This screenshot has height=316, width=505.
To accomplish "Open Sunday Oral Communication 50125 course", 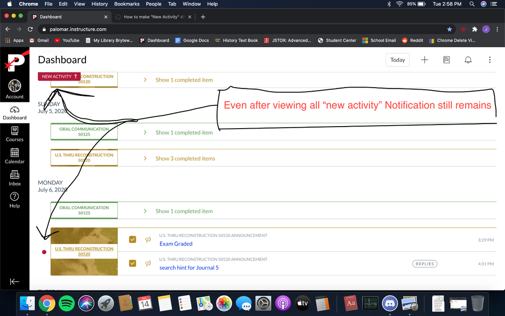I will tap(84, 132).
